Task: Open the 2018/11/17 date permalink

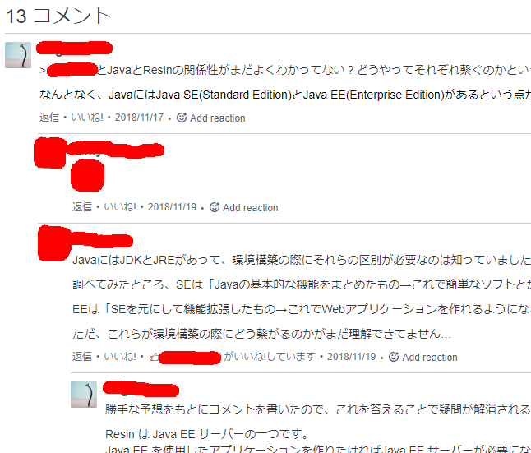Action: (139, 118)
